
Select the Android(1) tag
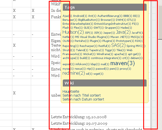click(x=80, y=16)
